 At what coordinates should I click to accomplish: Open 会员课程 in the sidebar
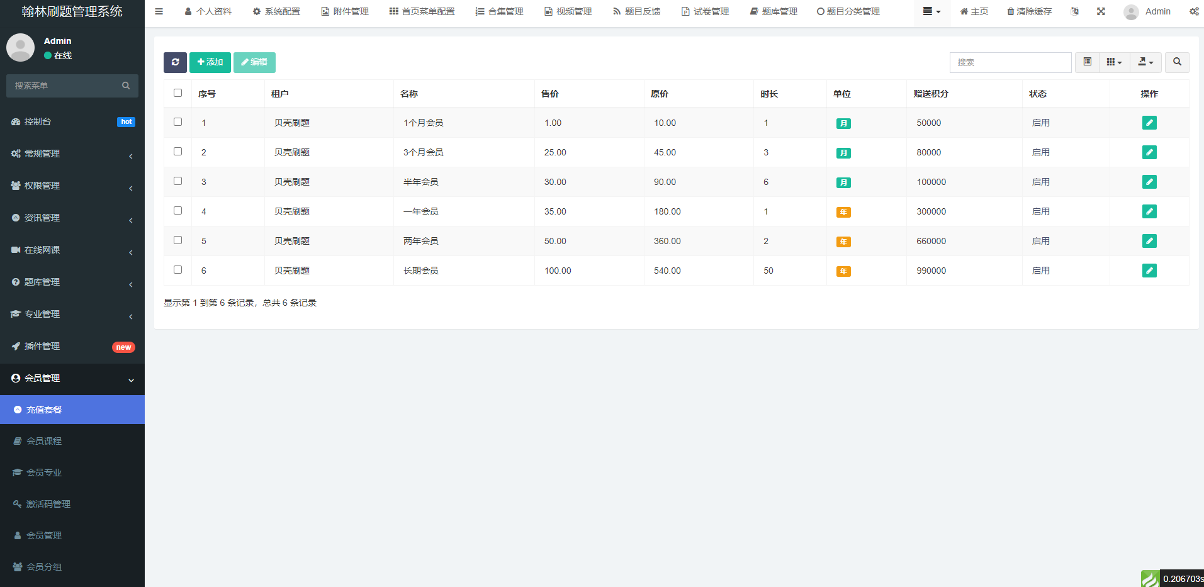44,441
